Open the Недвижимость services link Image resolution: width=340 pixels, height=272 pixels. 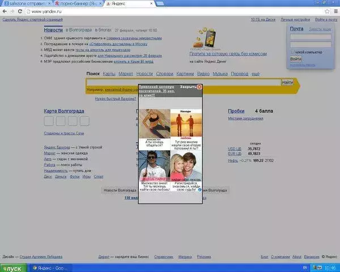[56, 171]
